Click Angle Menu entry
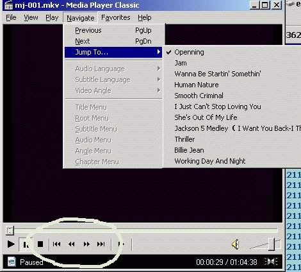Viewport: 301px width, 272px height. 113,151
